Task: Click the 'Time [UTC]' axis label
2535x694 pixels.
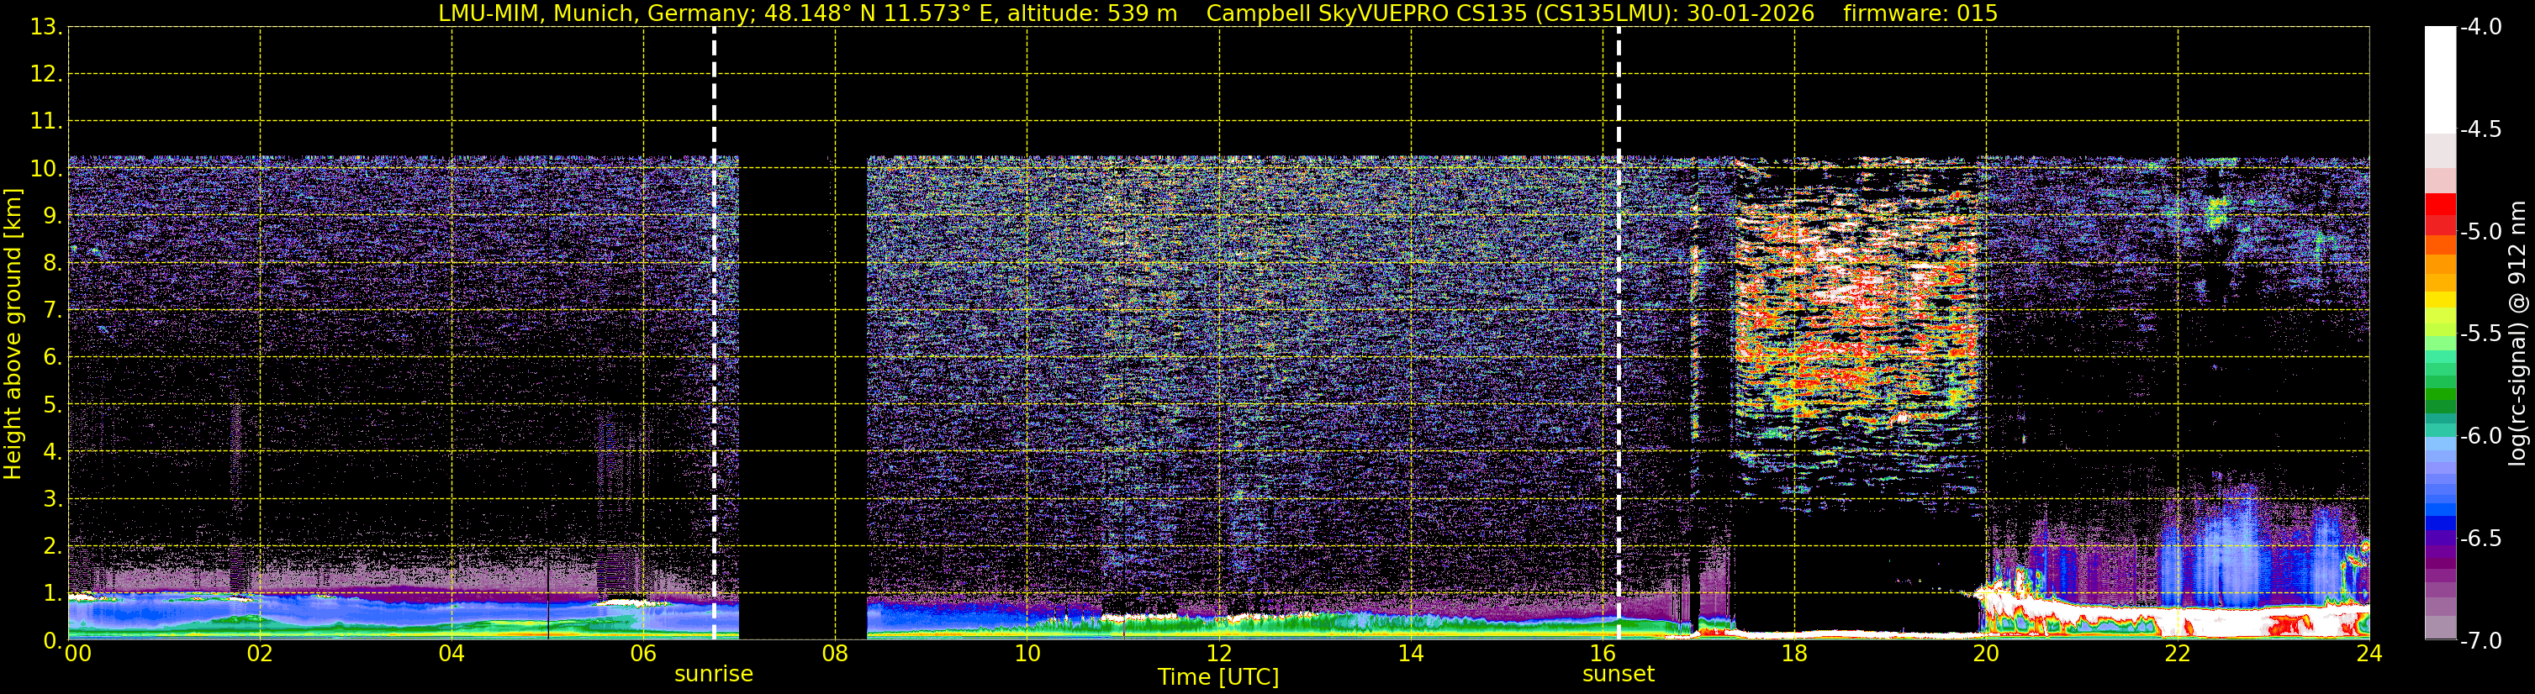Action: coord(1218,677)
